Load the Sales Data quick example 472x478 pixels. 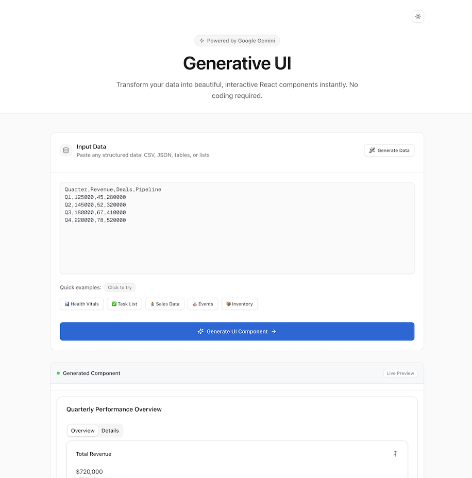[x=165, y=304]
